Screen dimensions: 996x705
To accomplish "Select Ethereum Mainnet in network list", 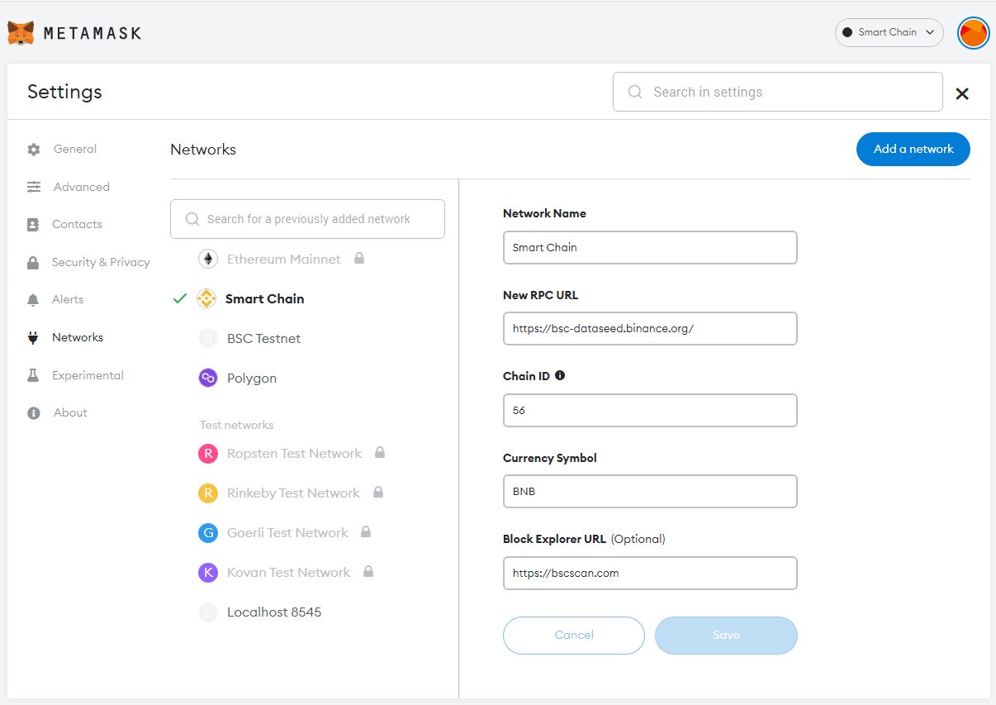I will (283, 259).
